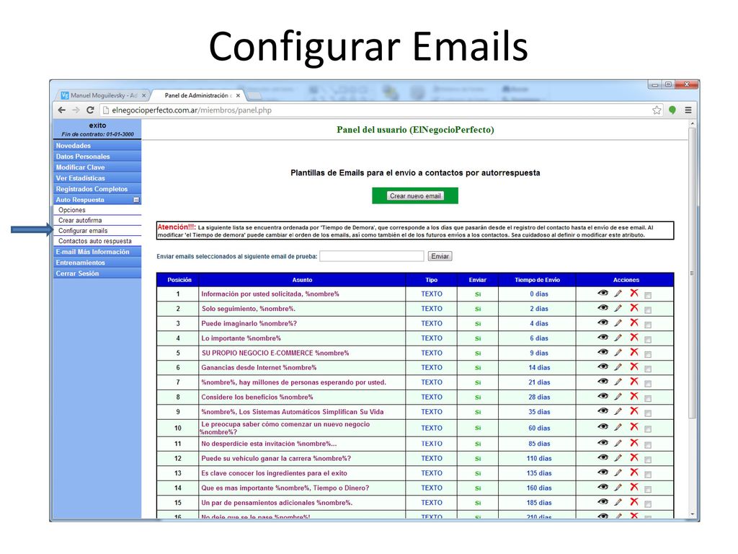The width and height of the screenshot is (738, 554).
Task: Open preview of 'Lo importante %nombre%' email
Action: [603, 338]
